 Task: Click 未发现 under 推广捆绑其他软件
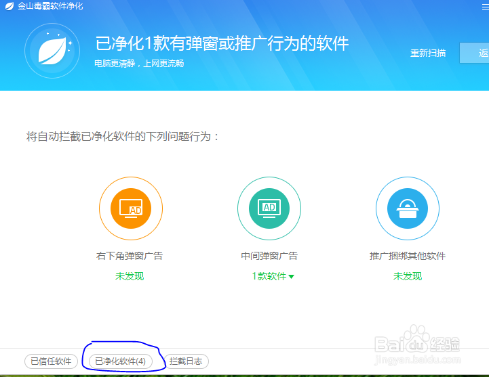coord(408,276)
